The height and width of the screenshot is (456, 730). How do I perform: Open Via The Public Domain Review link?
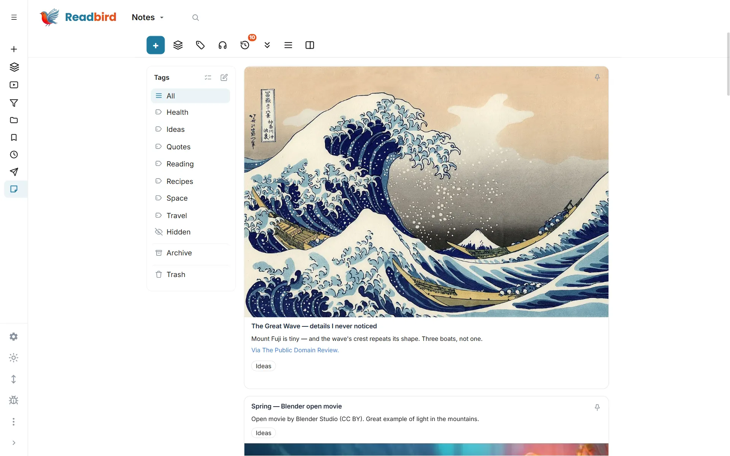coord(295,350)
